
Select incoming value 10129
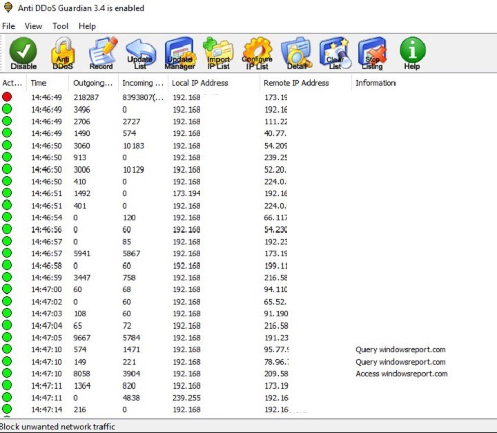(133, 170)
